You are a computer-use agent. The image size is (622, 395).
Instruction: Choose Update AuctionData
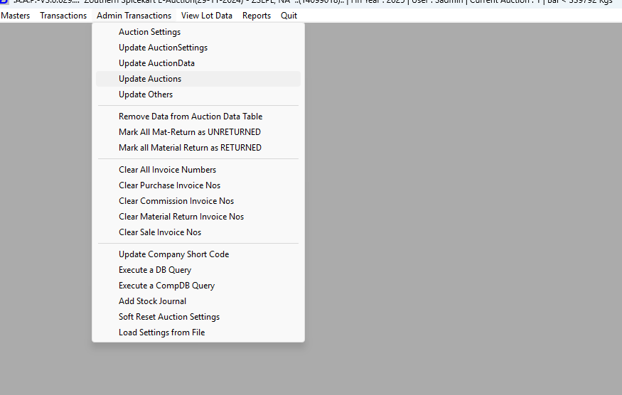[198, 63]
